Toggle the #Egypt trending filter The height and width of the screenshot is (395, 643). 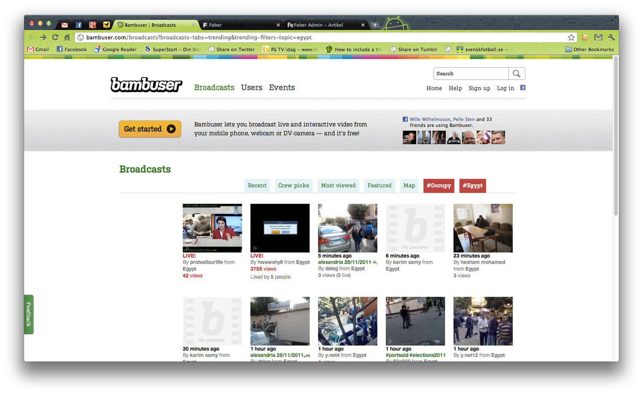pos(472,186)
